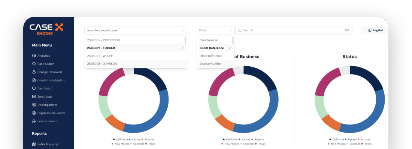Click the Create Investigation document icon
This screenshot has height=149, width=412.
coord(34,80)
